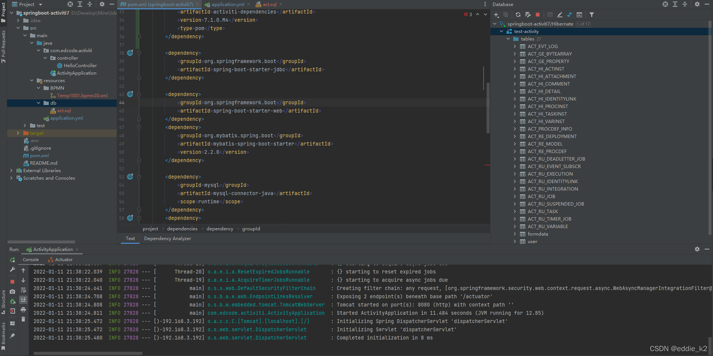Expand all items in Project panel
This screenshot has height=356, width=713.
[x=80, y=4]
